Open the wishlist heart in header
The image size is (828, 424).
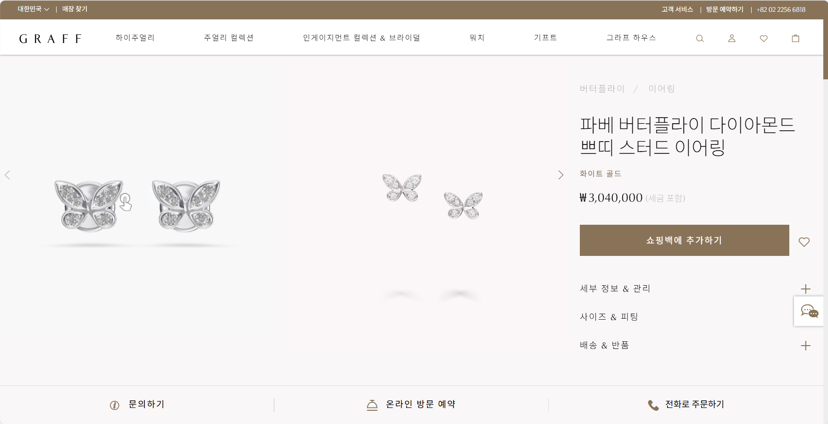(763, 38)
